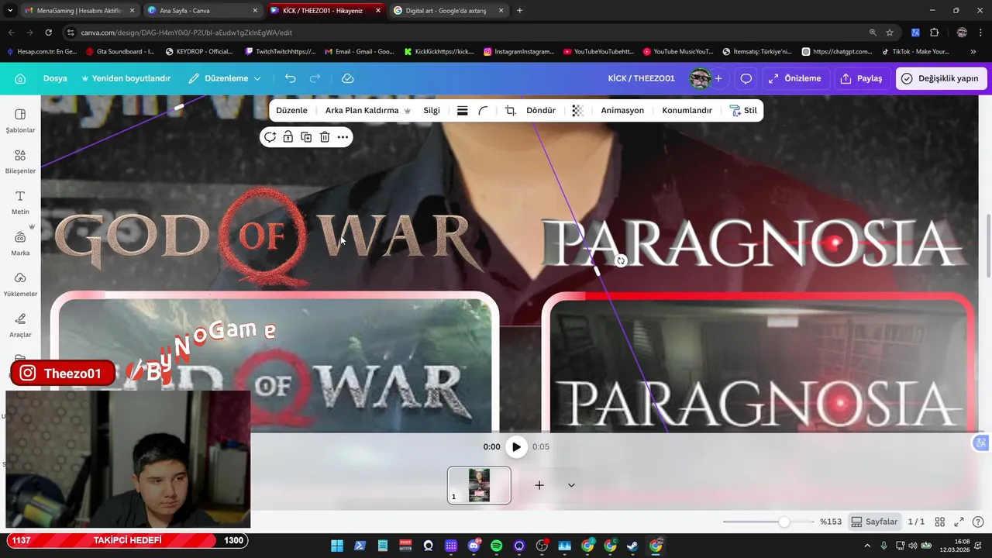Open Yüklemeler uploads panel
Screen dimensions: 992x558
click(x=20, y=284)
